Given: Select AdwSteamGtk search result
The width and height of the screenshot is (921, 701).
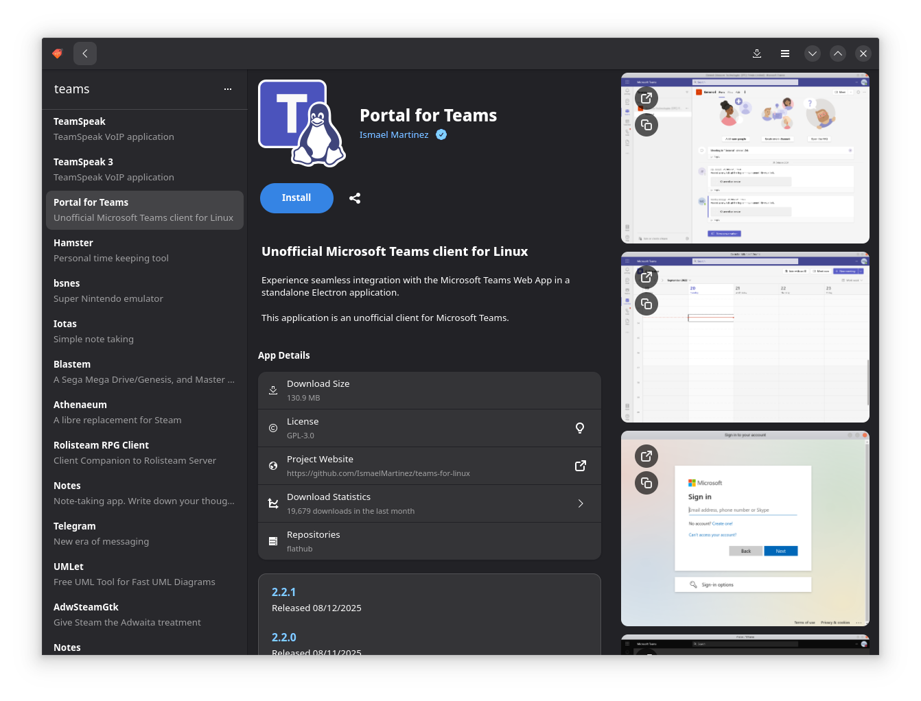Looking at the screenshot, I should pos(145,615).
